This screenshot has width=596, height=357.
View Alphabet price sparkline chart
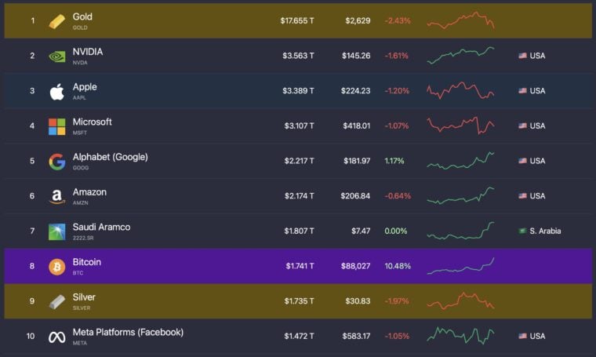pyautogui.click(x=460, y=160)
